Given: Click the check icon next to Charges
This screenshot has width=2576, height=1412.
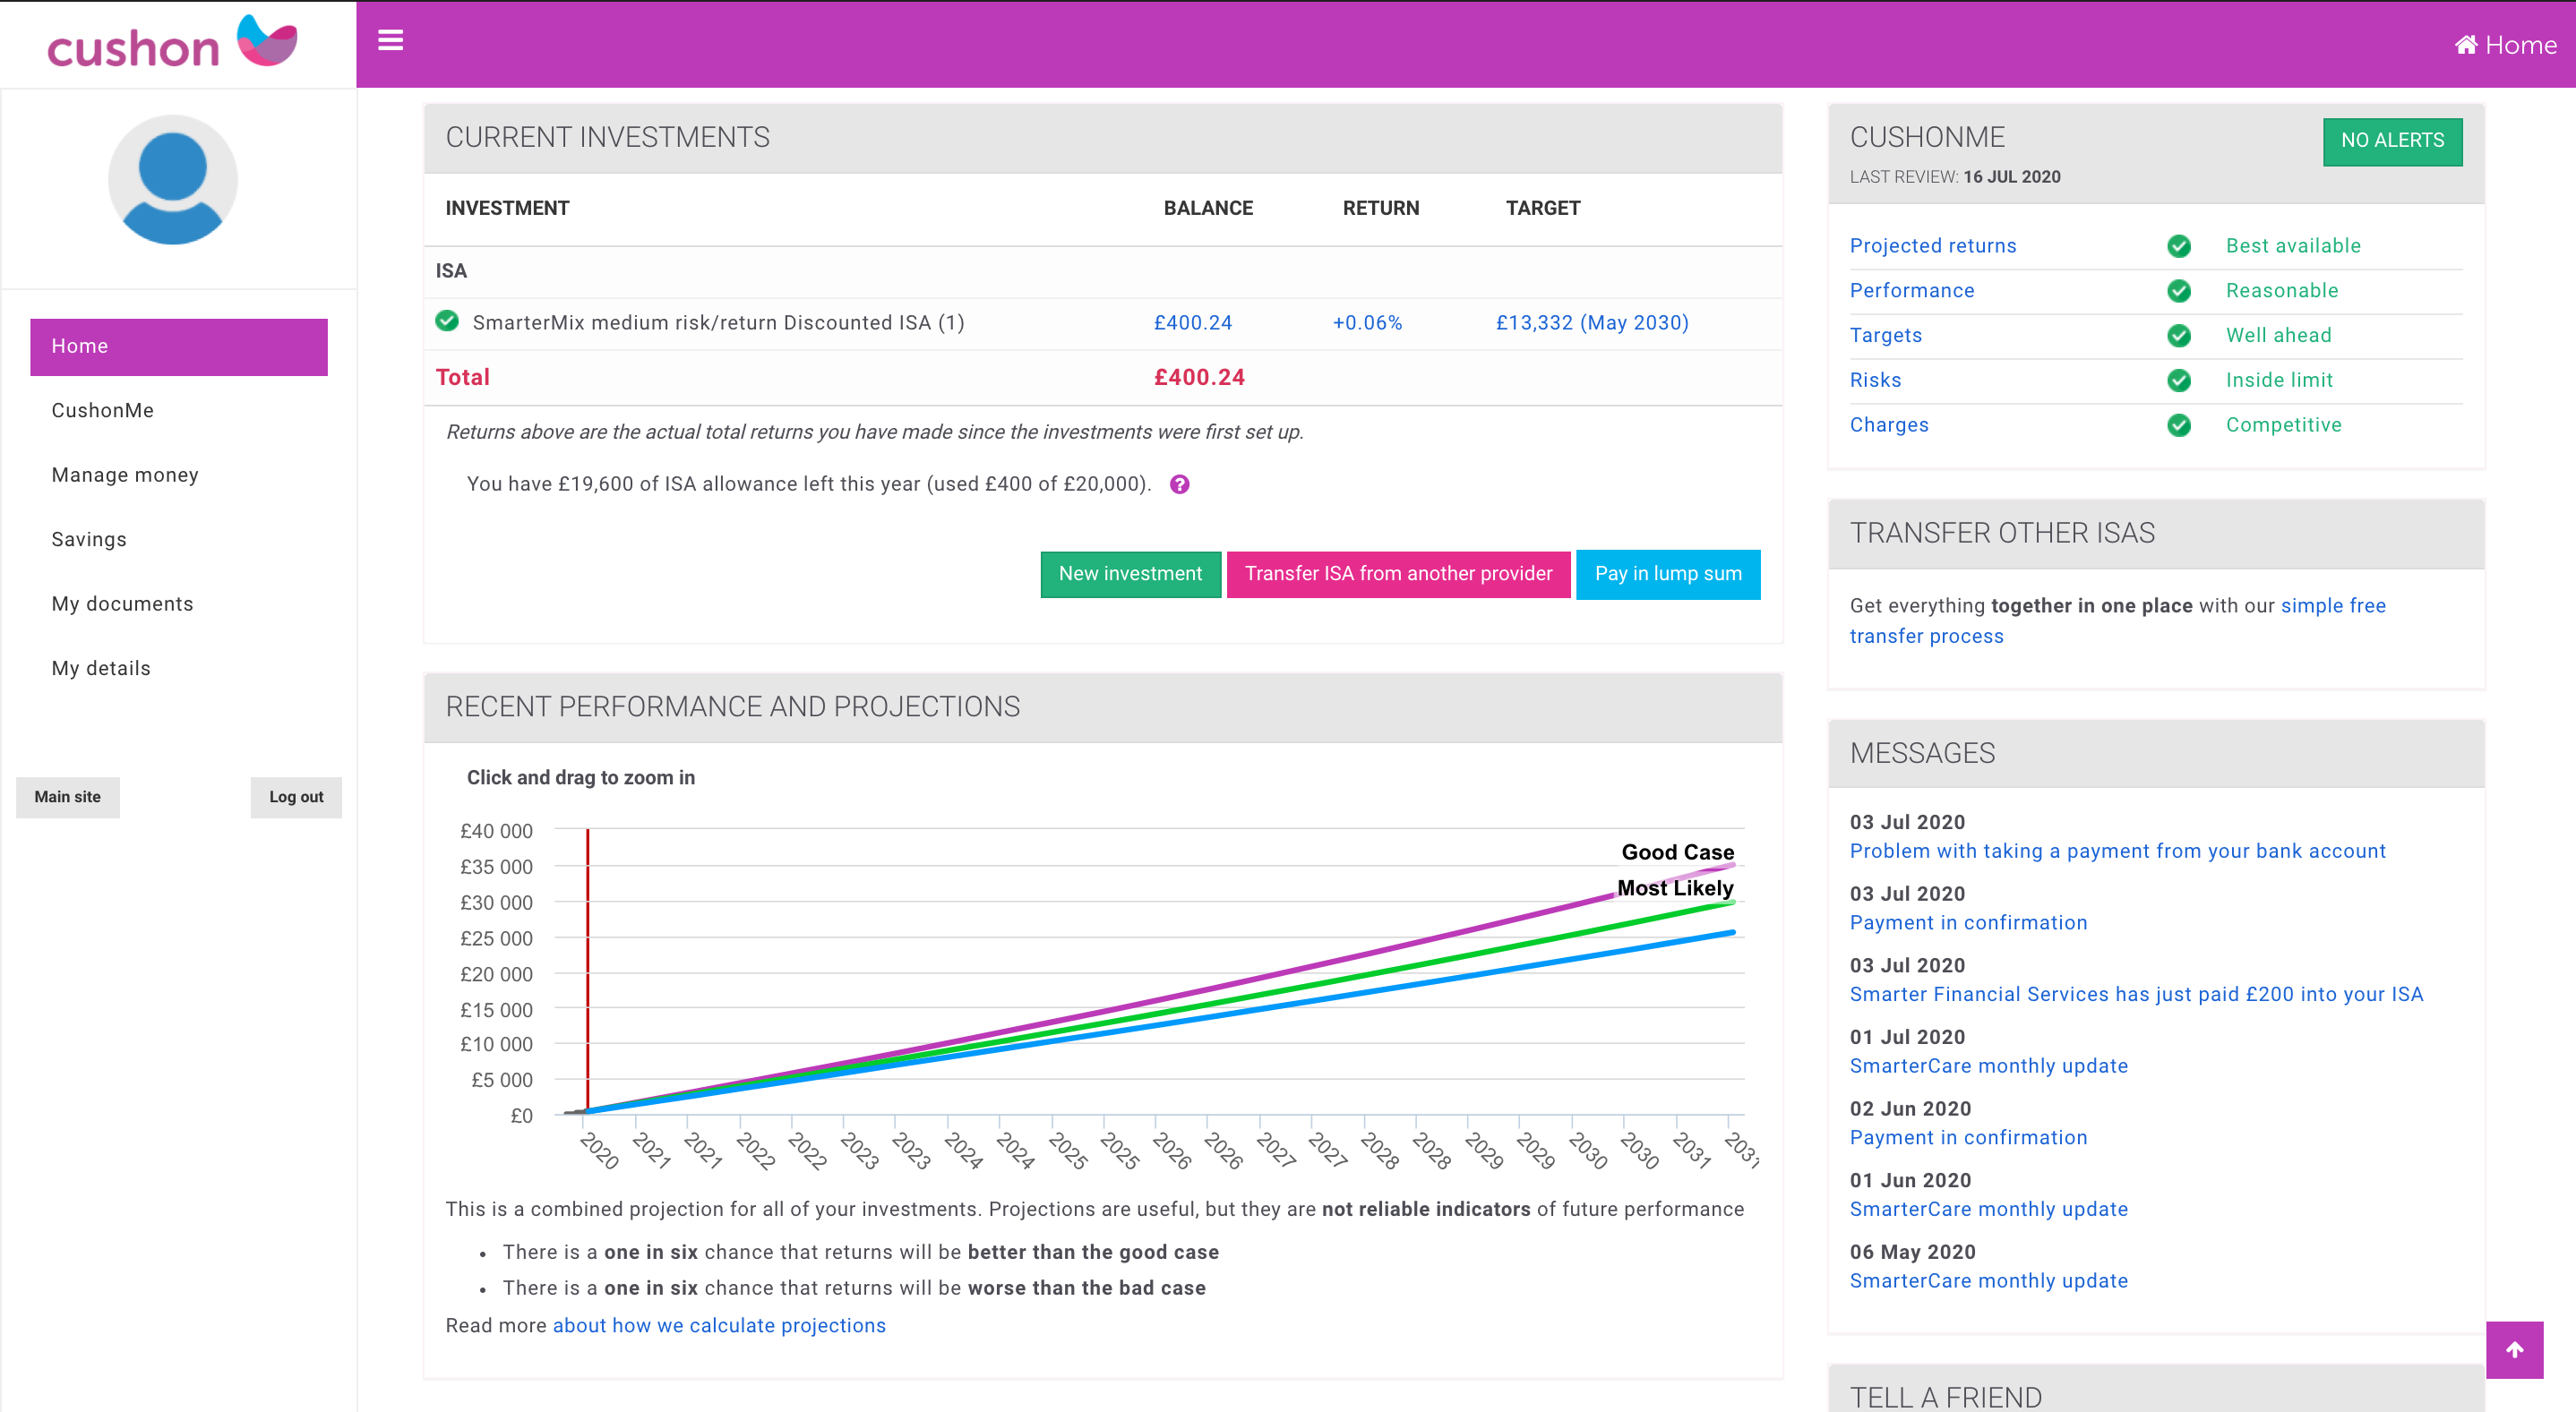Looking at the screenshot, I should coord(2179,424).
